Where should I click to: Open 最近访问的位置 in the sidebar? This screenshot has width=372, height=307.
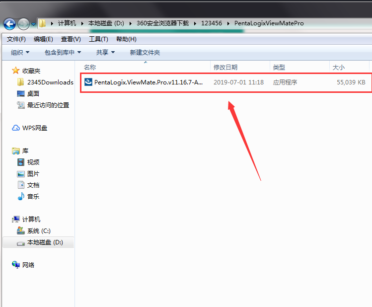[48, 105]
